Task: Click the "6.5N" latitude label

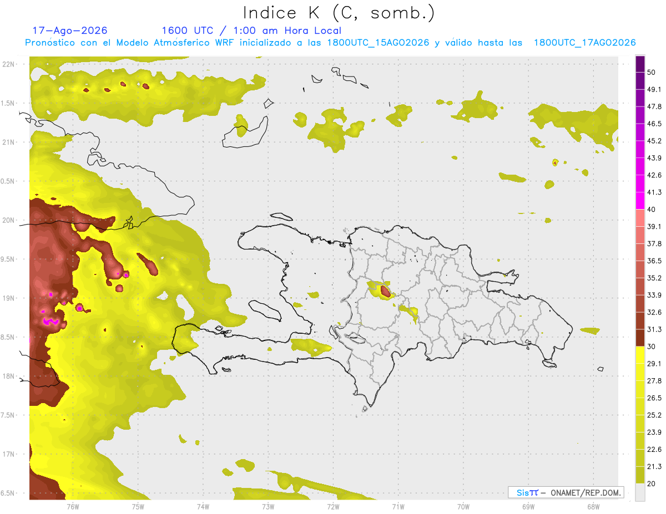Action: click(8, 493)
